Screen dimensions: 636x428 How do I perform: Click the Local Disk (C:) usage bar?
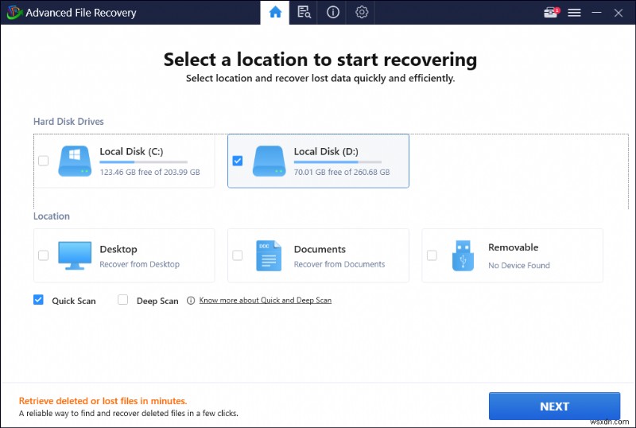coord(144,162)
